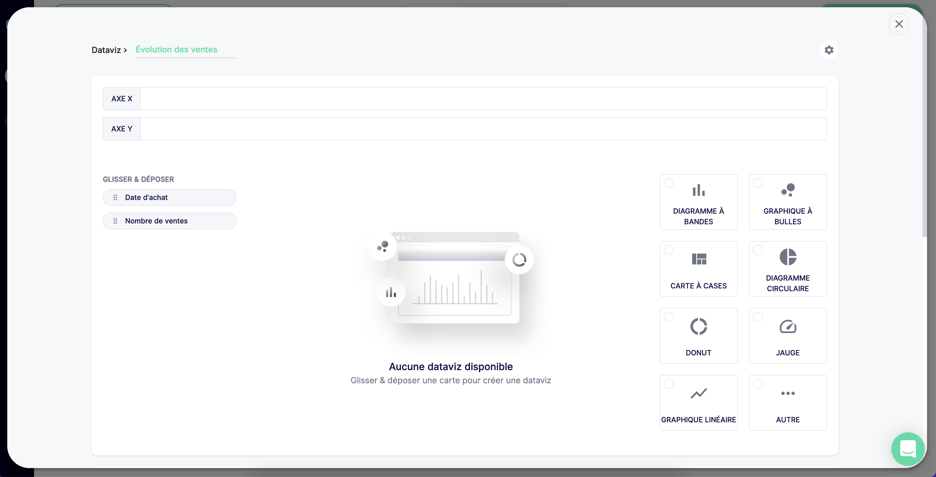Click the pie icon in Diagramme circulaire
The width and height of the screenshot is (936, 477).
click(788, 257)
